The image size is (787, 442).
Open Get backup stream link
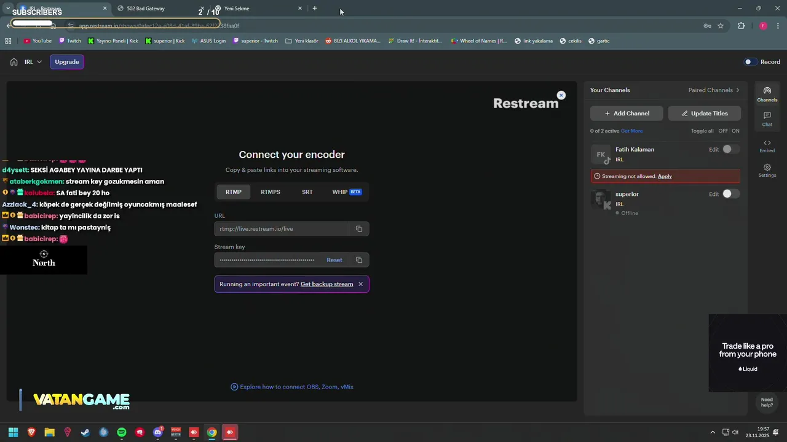point(326,284)
